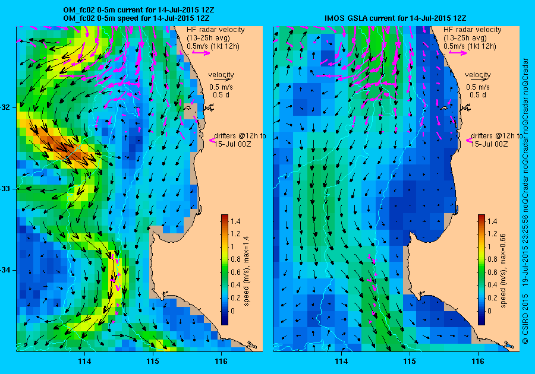The height and width of the screenshot is (374, 535).
Task: Click the magenta drifter marker, left map legend
Action: pyautogui.click(x=212, y=140)
